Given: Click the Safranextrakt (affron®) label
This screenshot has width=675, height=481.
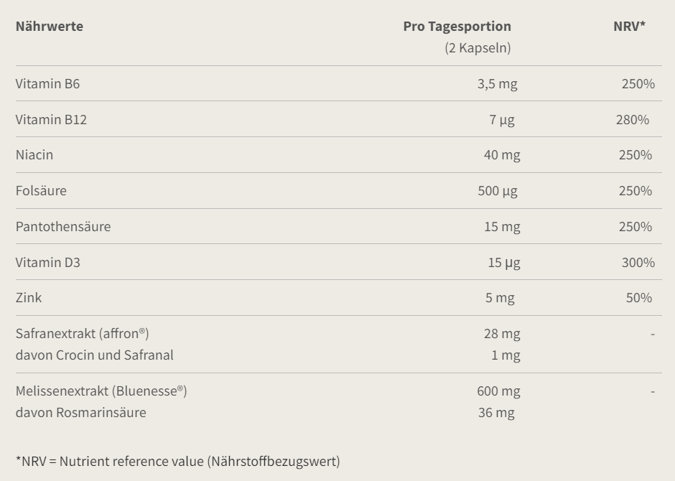Looking at the screenshot, I should tap(83, 334).
